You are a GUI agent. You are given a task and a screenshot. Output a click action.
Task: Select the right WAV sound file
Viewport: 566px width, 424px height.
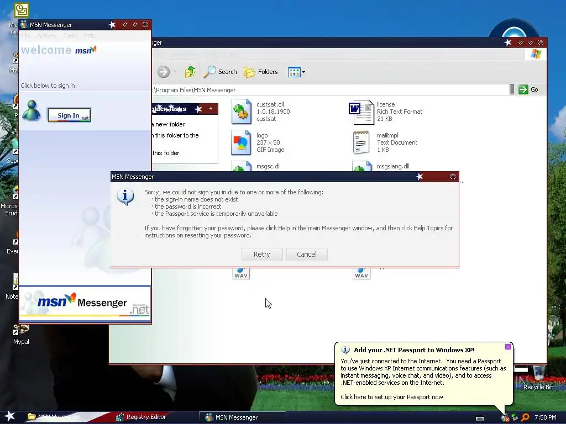(x=361, y=273)
